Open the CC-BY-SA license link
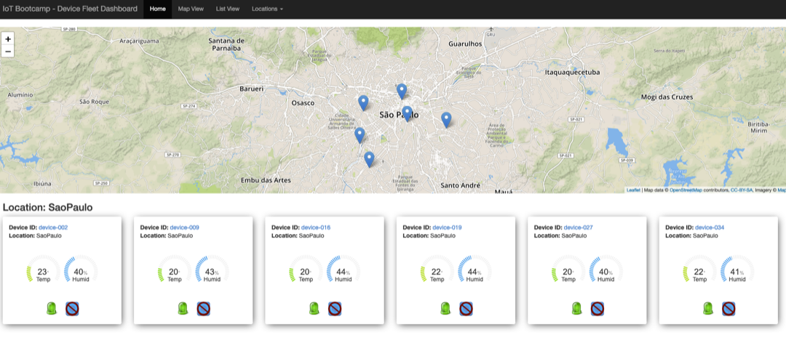786x340 pixels. [x=742, y=190]
